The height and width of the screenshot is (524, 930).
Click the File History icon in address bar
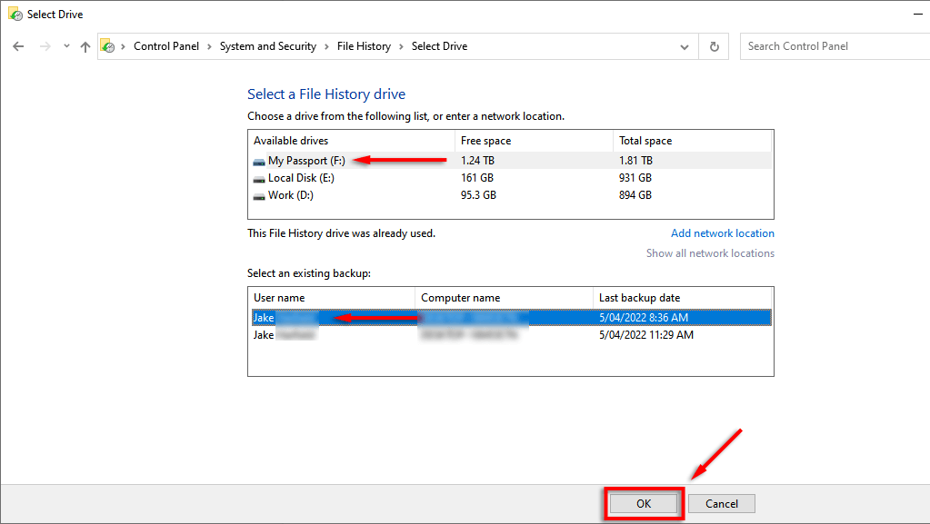click(x=108, y=46)
